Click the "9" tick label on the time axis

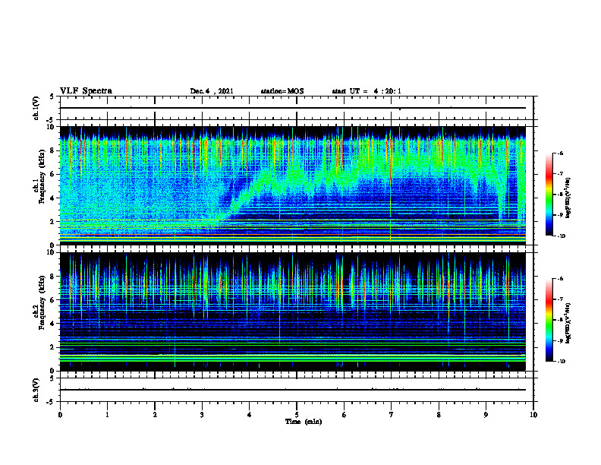[x=486, y=415]
